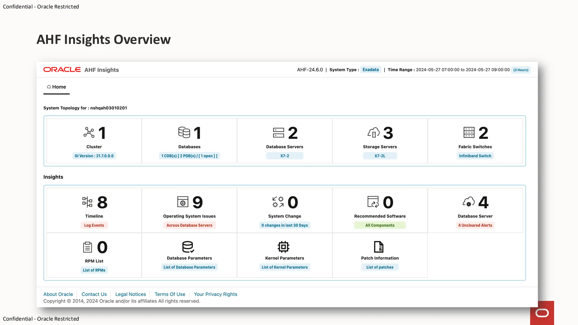The height and width of the screenshot is (325, 578).
Task: Click the Storage Servers count 3
Action: [x=388, y=133]
